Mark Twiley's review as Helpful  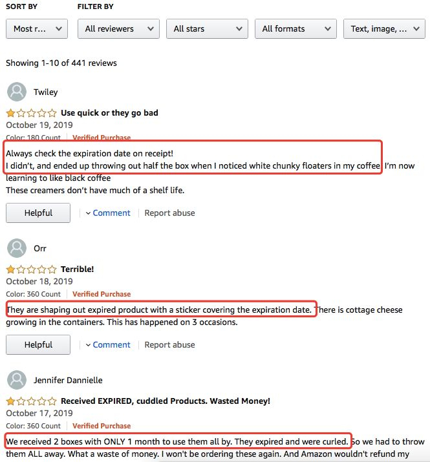click(x=38, y=213)
